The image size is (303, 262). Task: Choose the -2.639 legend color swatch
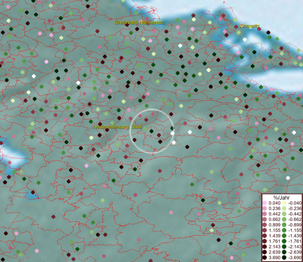(284, 252)
